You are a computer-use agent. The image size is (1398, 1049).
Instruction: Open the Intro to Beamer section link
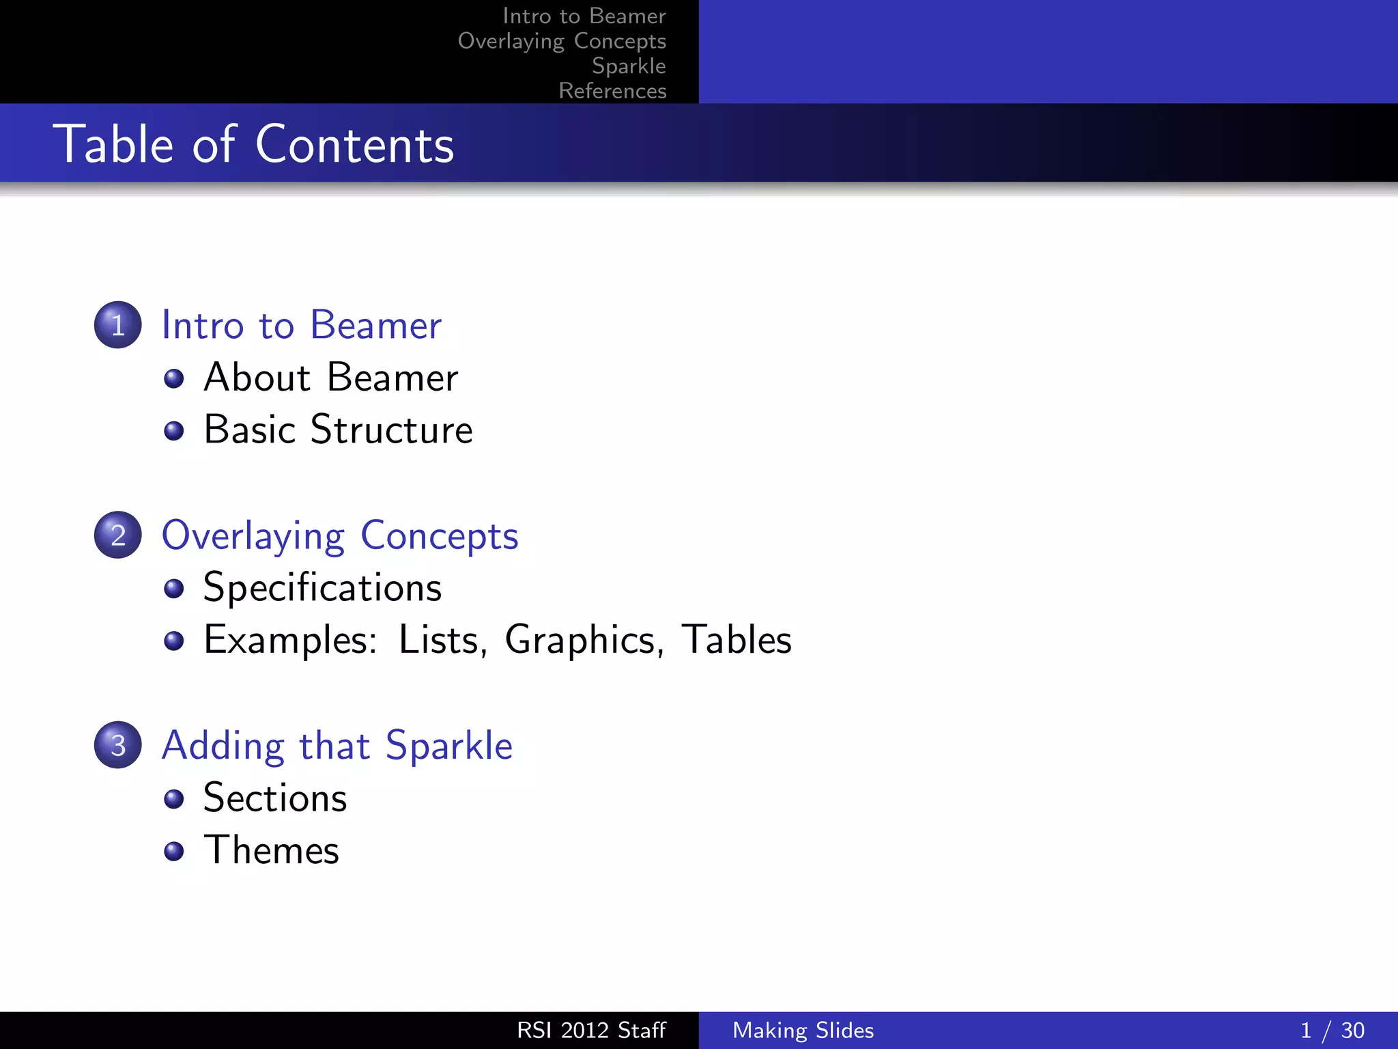click(x=301, y=325)
